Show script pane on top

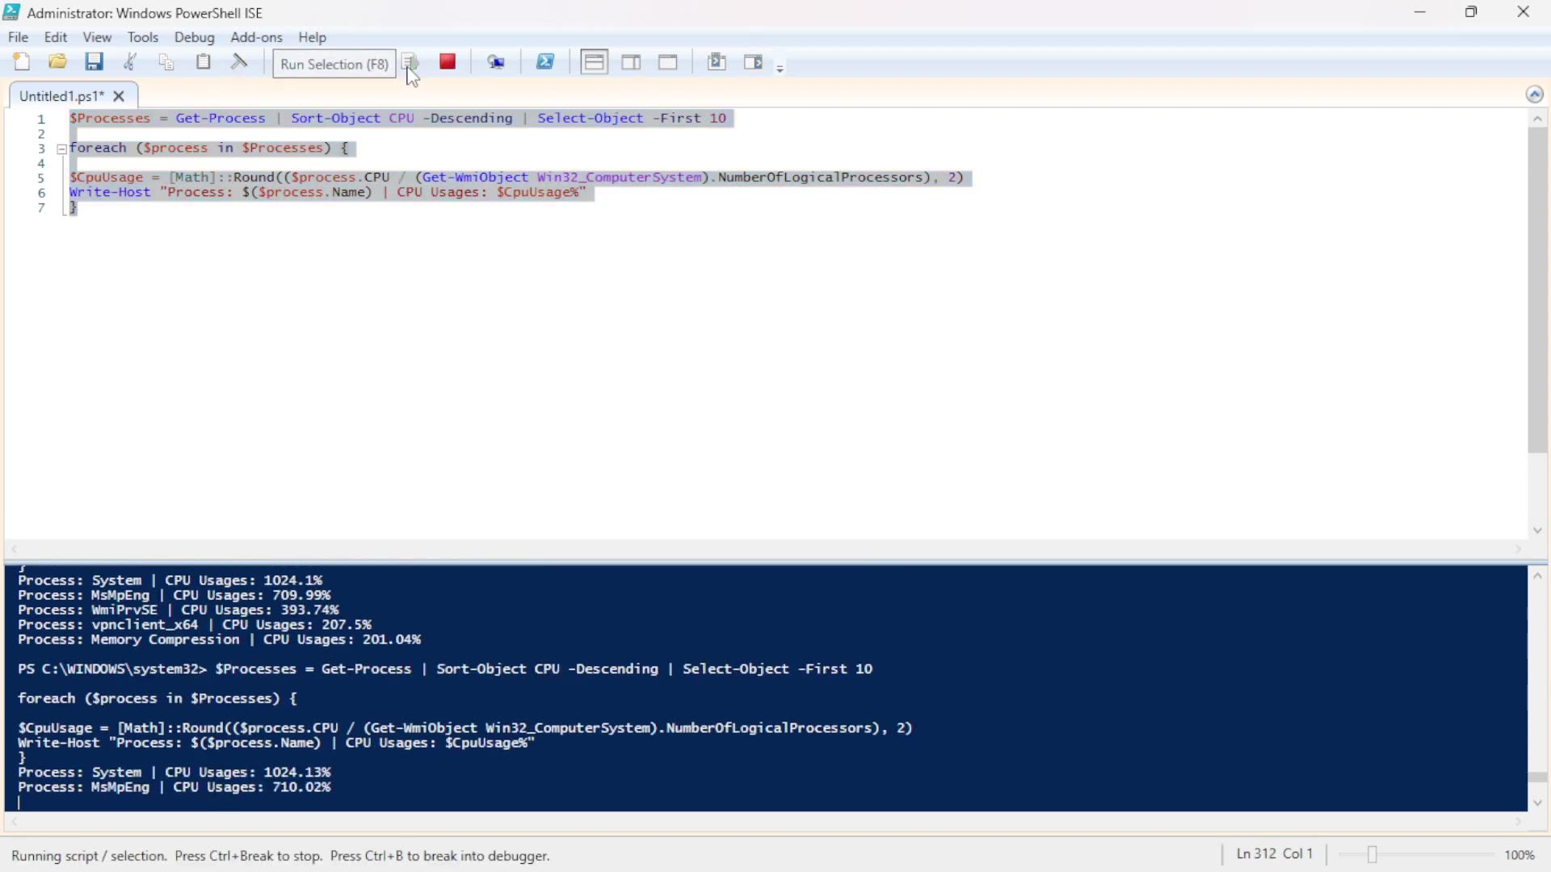(594, 61)
